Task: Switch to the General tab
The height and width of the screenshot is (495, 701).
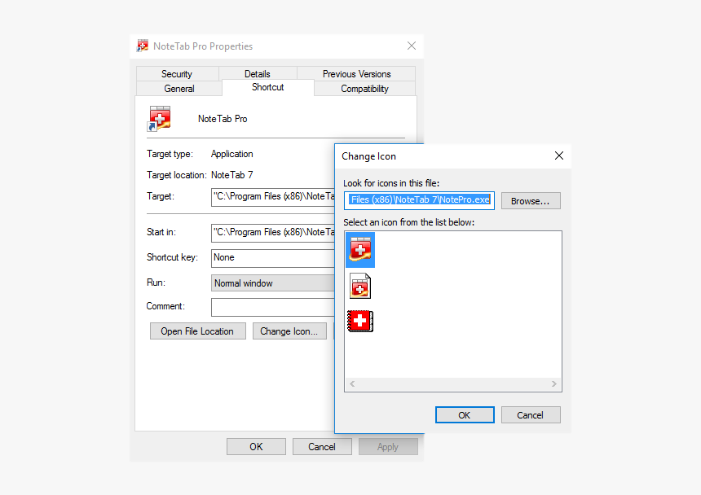Action: click(179, 89)
